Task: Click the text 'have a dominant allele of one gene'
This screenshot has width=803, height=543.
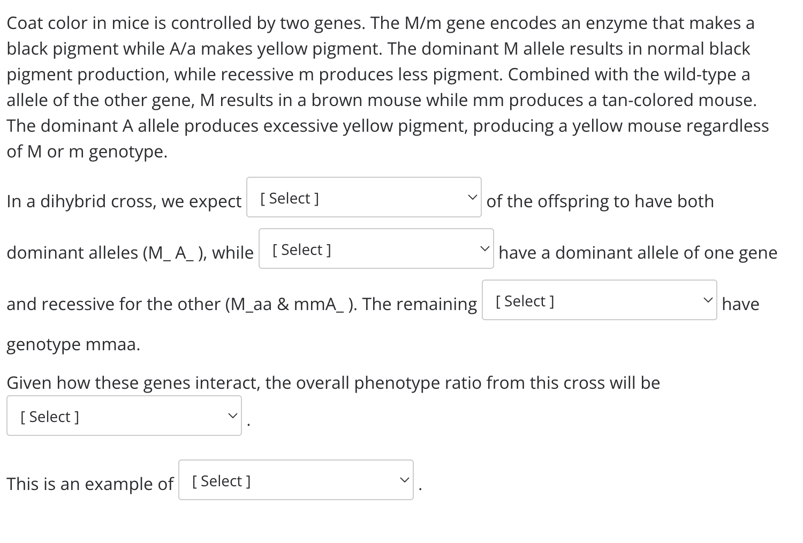Action: (x=638, y=253)
